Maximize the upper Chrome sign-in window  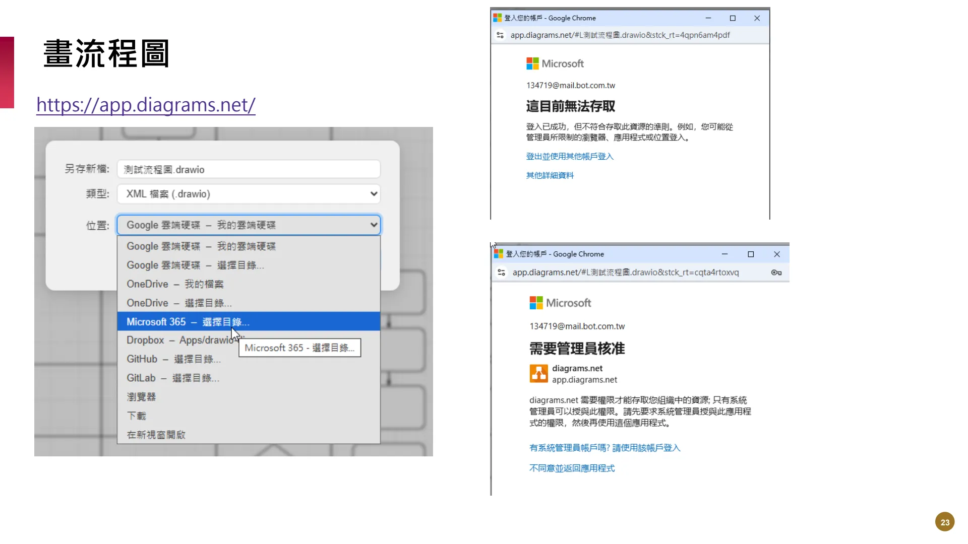coord(733,18)
